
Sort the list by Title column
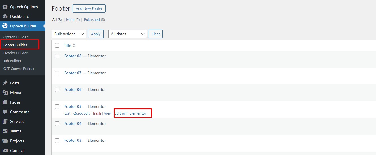(67, 45)
